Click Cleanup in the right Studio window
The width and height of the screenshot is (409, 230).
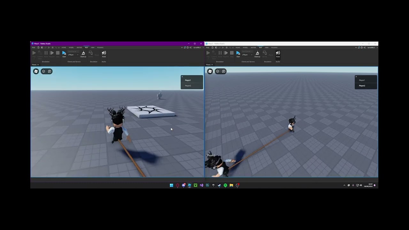(257, 54)
